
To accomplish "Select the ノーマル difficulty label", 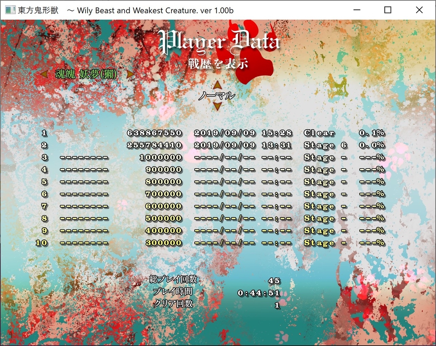I will point(217,95).
